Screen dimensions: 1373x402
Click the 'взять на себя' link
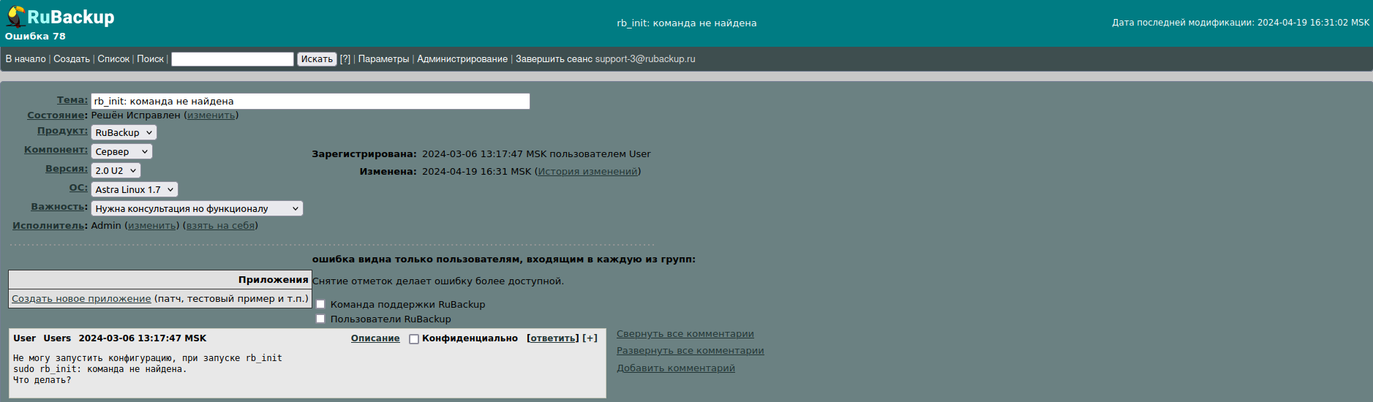(x=220, y=226)
